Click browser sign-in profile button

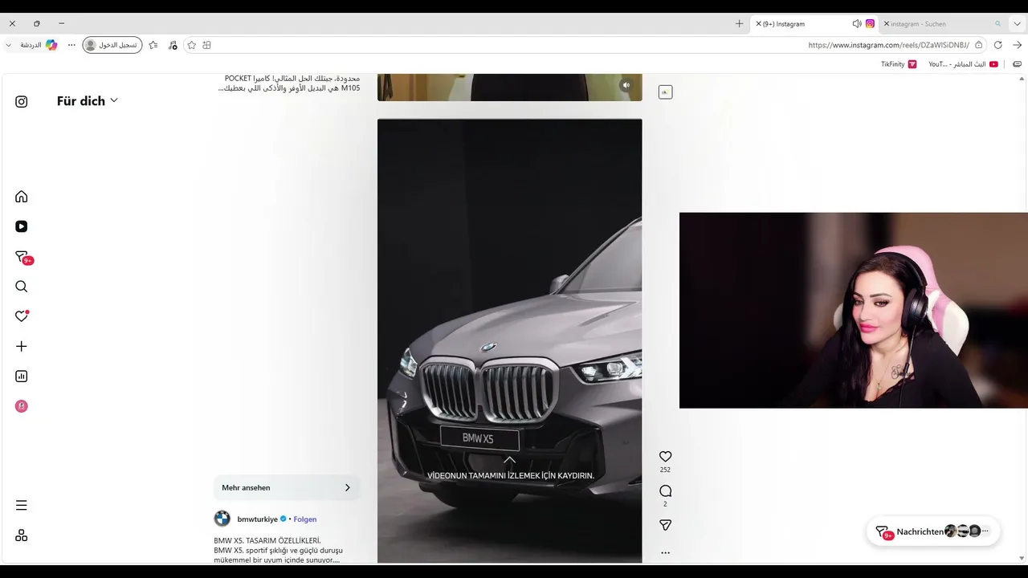coord(112,45)
